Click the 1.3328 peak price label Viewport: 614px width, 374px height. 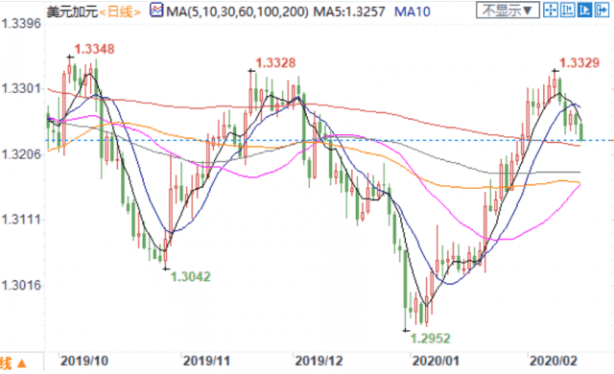tap(275, 62)
